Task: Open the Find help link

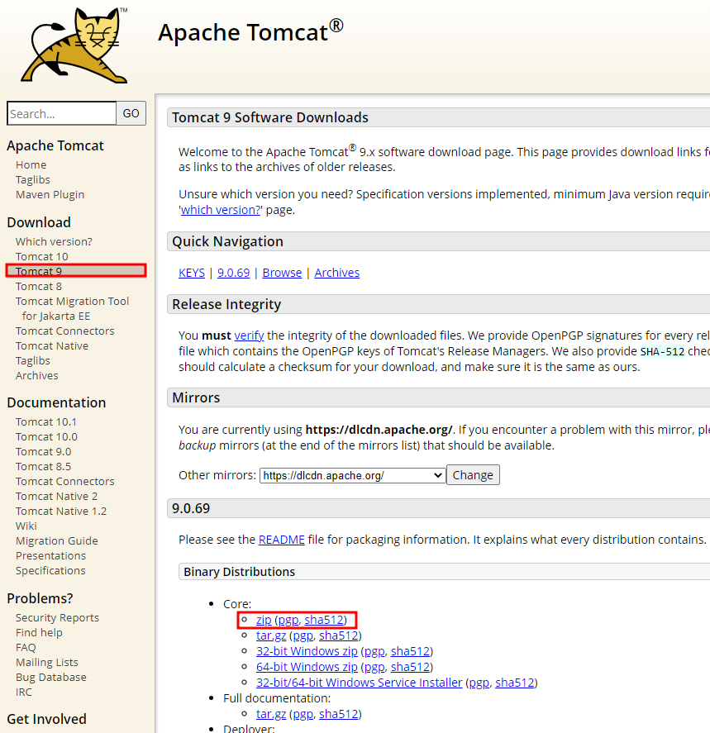Action: (39, 633)
